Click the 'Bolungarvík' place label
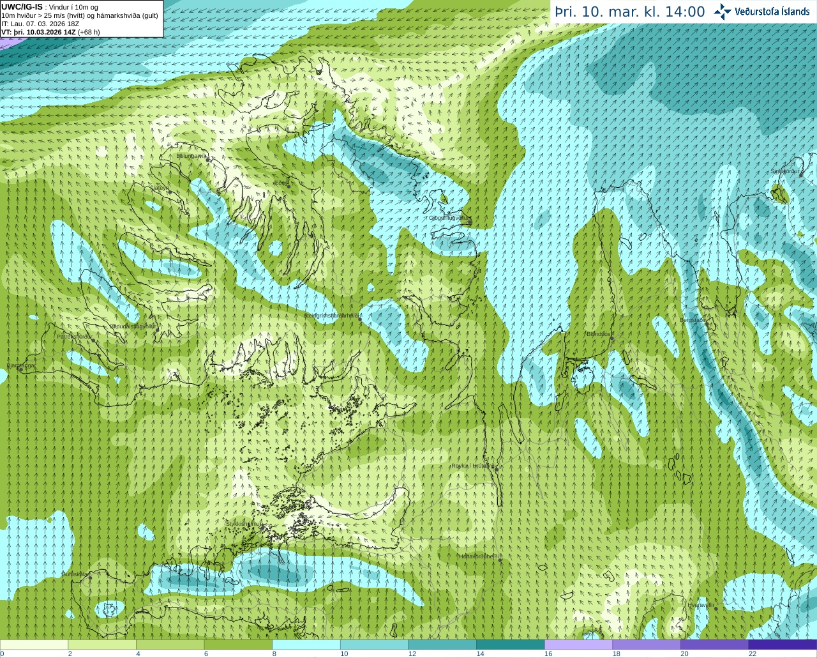The width and height of the screenshot is (817, 658). tap(191, 155)
